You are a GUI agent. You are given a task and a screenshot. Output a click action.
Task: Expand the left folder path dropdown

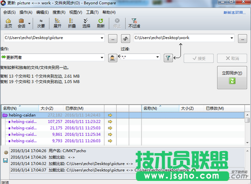coord(102,38)
